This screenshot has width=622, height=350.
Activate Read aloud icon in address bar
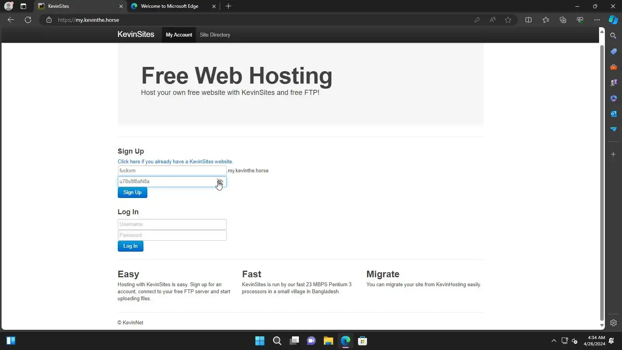coord(493,20)
